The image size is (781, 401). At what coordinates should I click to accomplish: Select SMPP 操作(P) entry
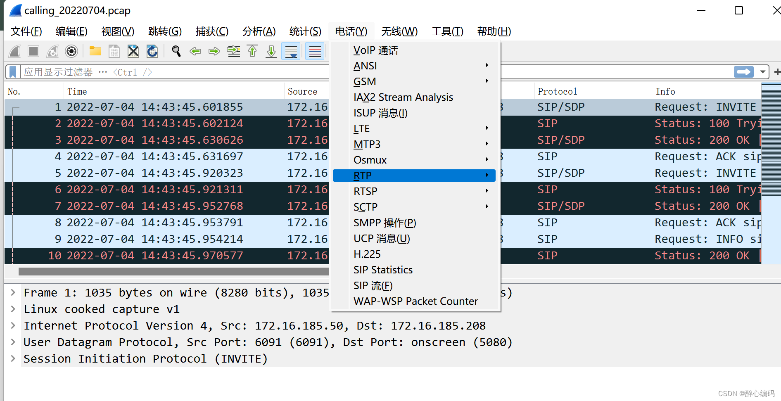pos(414,223)
